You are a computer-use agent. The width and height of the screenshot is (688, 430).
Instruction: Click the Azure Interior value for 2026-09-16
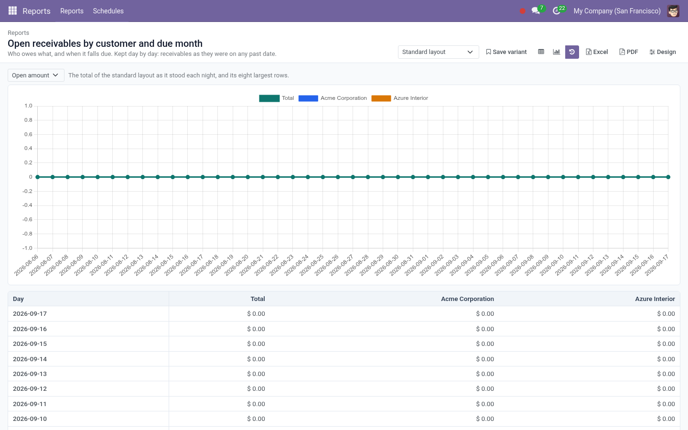(666, 329)
